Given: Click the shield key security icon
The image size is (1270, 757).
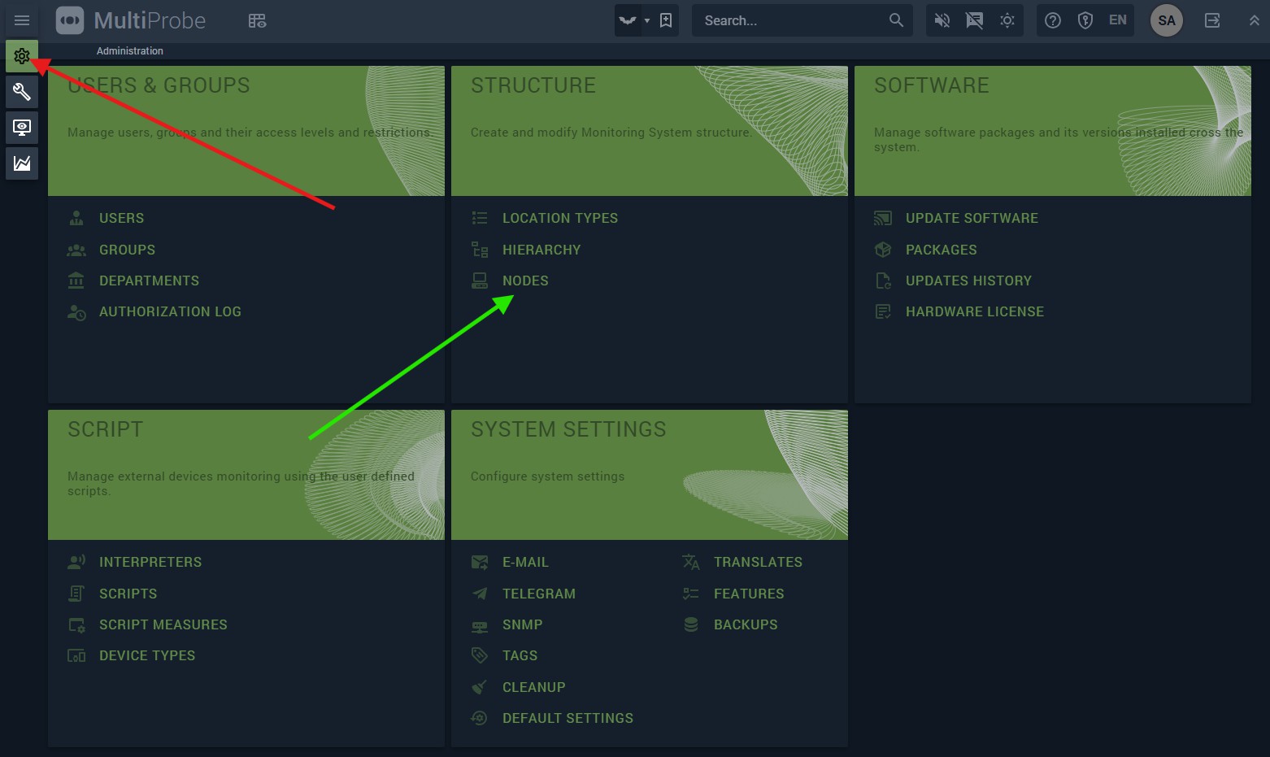Looking at the screenshot, I should 1085,20.
